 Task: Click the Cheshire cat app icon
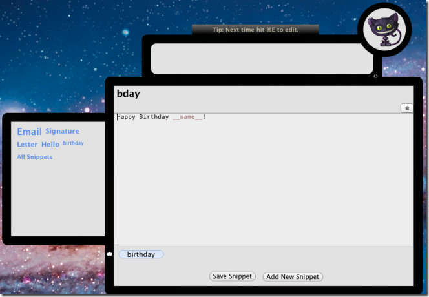384,29
